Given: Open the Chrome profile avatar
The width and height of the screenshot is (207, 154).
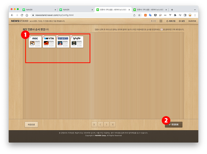Looking at the screenshot, I should tap(190, 15).
